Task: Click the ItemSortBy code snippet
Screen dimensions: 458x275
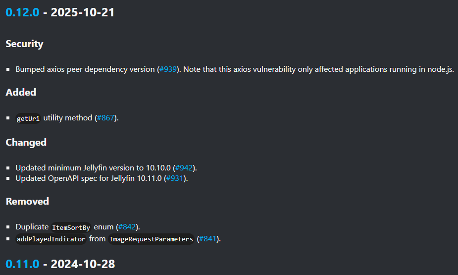Action: (x=71, y=227)
